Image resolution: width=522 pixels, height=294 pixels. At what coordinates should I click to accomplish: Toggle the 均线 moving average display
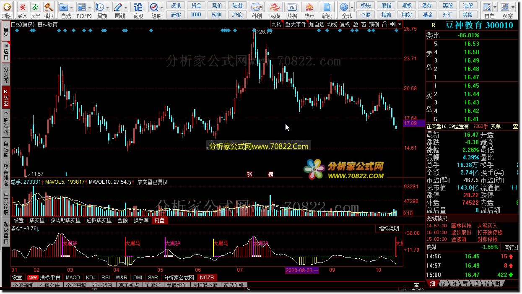(332, 24)
